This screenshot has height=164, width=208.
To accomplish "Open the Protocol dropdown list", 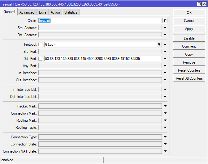I will click(x=159, y=44).
